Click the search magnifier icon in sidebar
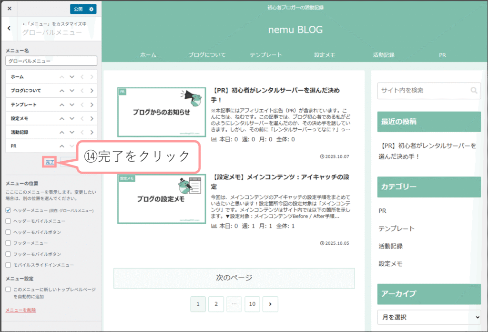 [x=473, y=90]
